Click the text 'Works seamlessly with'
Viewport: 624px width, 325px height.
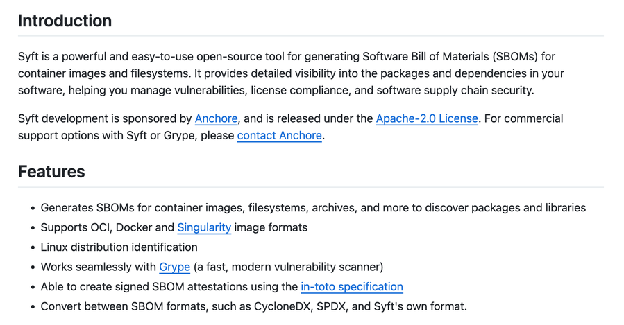99,267
